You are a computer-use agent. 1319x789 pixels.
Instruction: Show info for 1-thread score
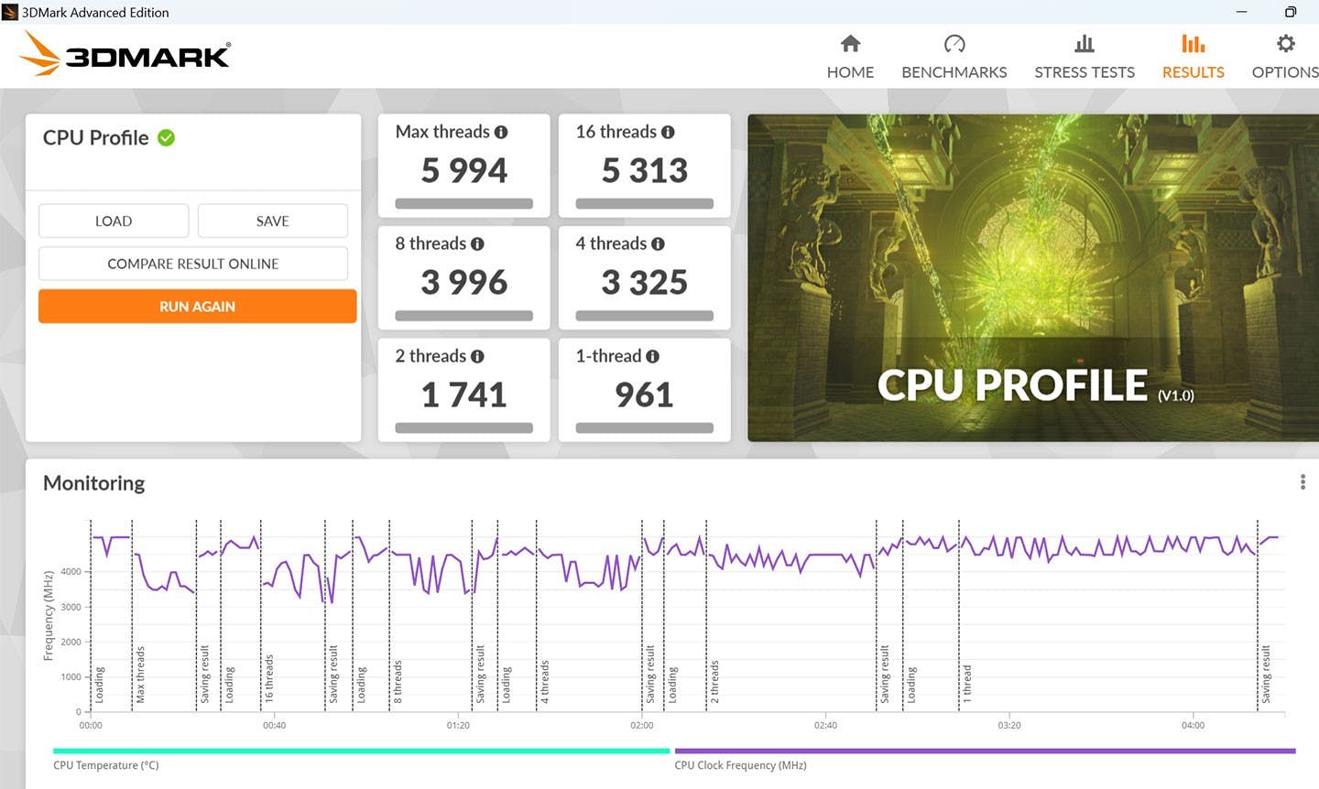tap(652, 356)
